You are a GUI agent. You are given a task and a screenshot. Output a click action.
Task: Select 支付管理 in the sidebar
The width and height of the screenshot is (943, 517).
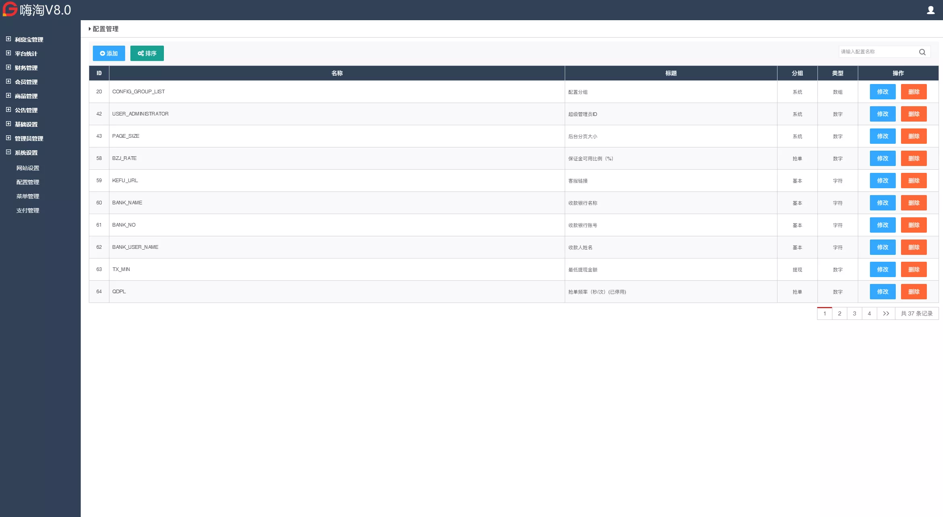pos(28,210)
